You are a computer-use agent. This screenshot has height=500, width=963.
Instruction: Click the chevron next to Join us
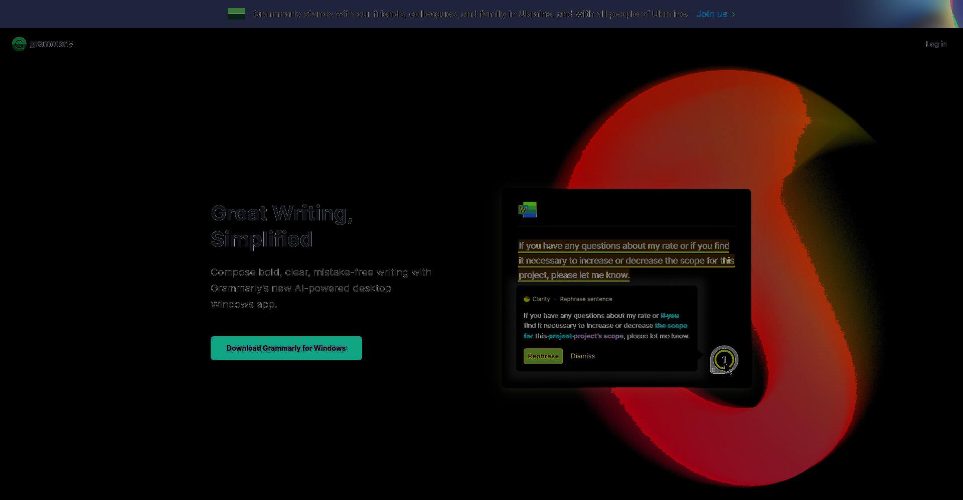[x=733, y=14]
